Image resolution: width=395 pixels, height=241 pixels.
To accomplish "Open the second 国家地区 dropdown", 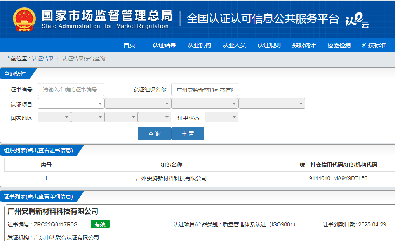I will click(x=88, y=117).
